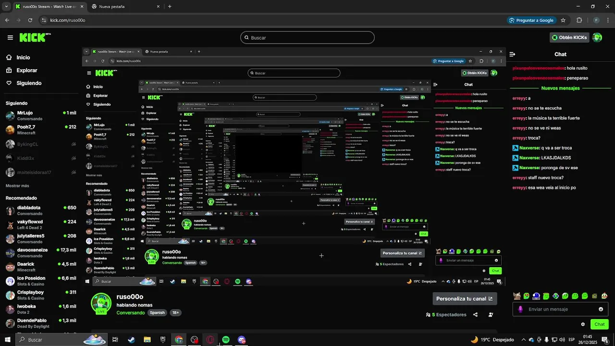Click the 5 Espectadores viewer count
Screen dimensions: 615x346
pos(446,315)
